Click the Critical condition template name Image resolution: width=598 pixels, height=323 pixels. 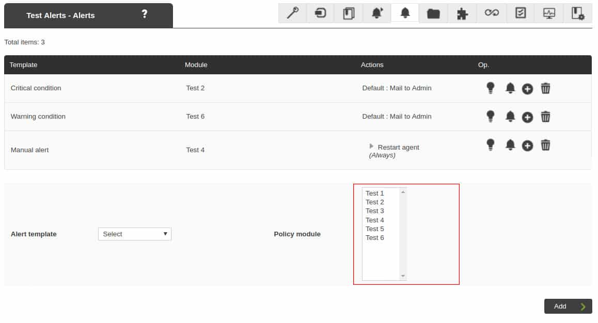tap(36, 88)
